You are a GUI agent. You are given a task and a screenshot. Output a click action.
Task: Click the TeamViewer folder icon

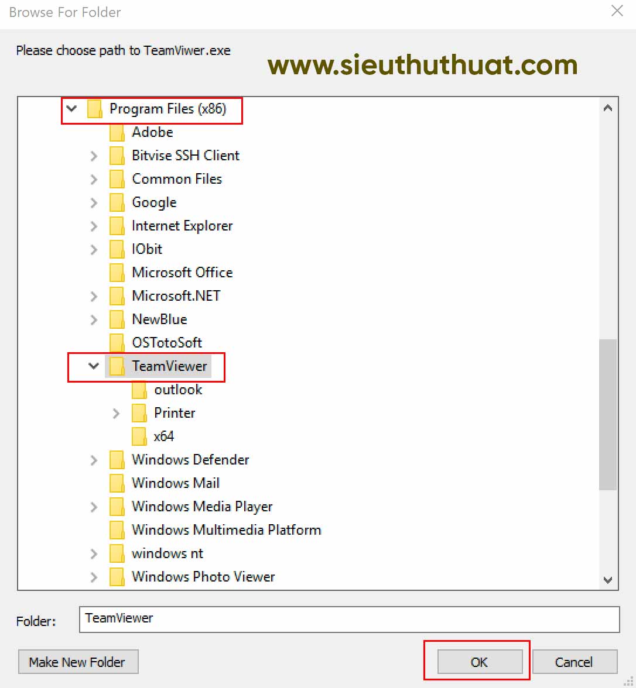(x=117, y=366)
